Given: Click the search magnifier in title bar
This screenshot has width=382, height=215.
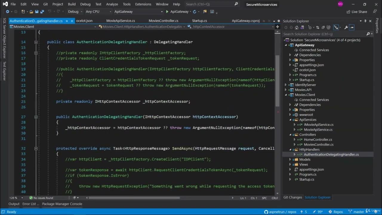Looking at the screenshot, I should [236, 4].
